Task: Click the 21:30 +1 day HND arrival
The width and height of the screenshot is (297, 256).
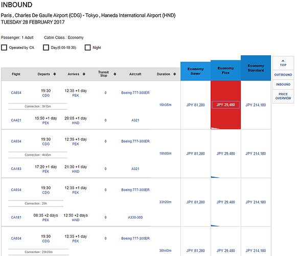Action: tap(76, 169)
